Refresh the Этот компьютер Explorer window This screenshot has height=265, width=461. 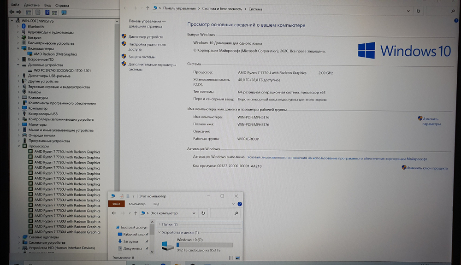pyautogui.click(x=203, y=213)
